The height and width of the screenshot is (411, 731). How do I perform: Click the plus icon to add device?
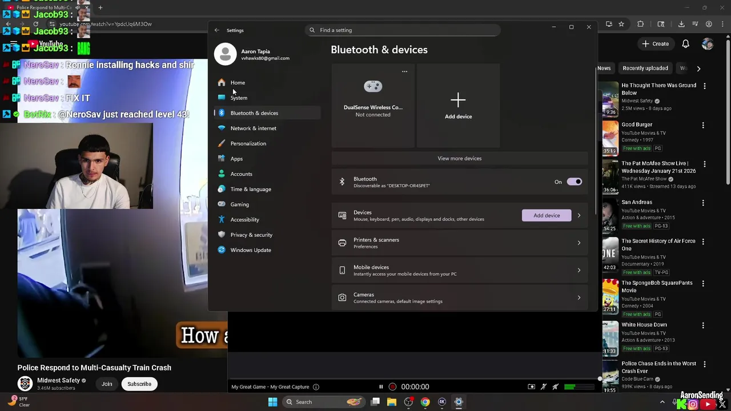[x=458, y=100]
